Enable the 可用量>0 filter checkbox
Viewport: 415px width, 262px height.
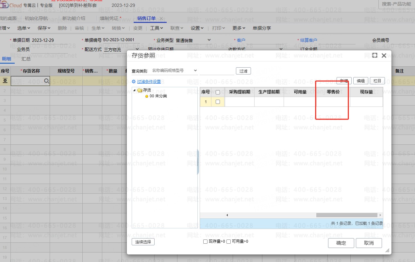pos(229,242)
